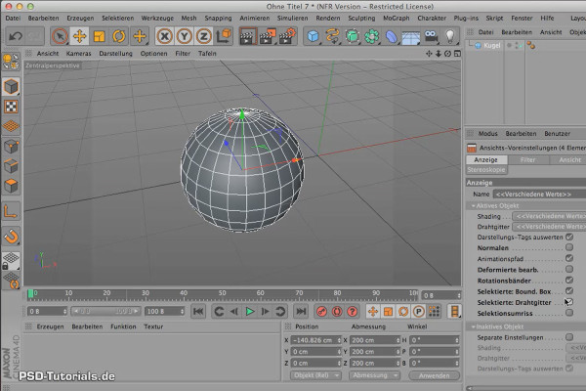586x391 pixels.
Task: Collapse the Inaktives Objekt section
Action: (473, 326)
